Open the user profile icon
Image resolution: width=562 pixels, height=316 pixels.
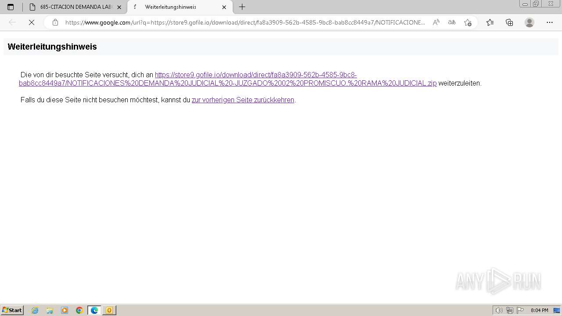pyautogui.click(x=530, y=22)
